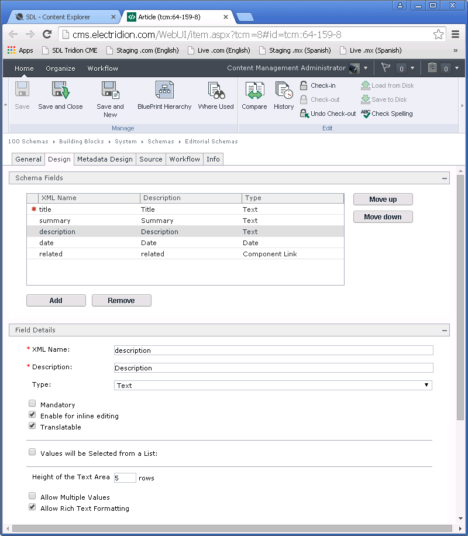The height and width of the screenshot is (536, 468).
Task: Click the Where Used binoculars icon
Action: [x=216, y=90]
